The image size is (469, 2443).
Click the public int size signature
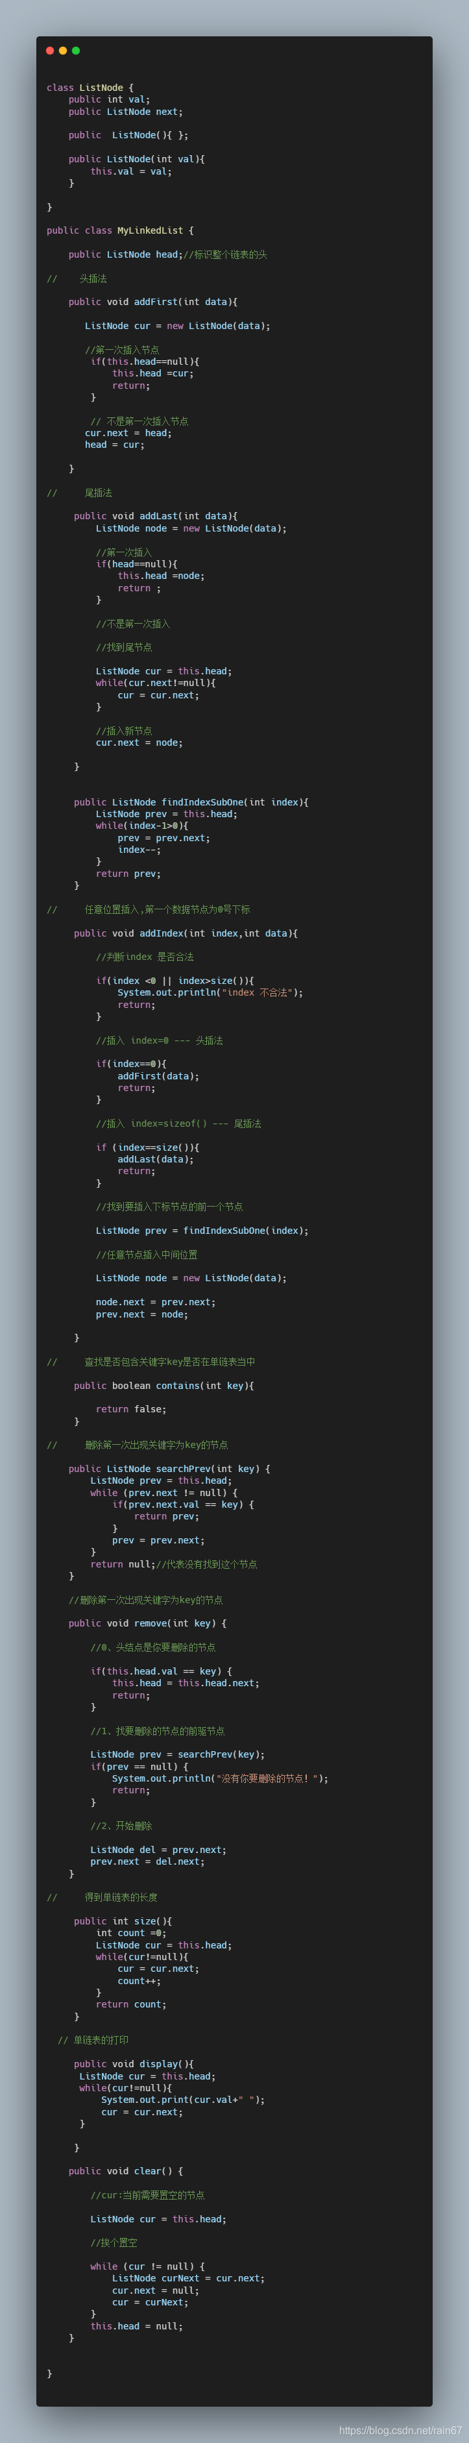pyautogui.click(x=123, y=1921)
